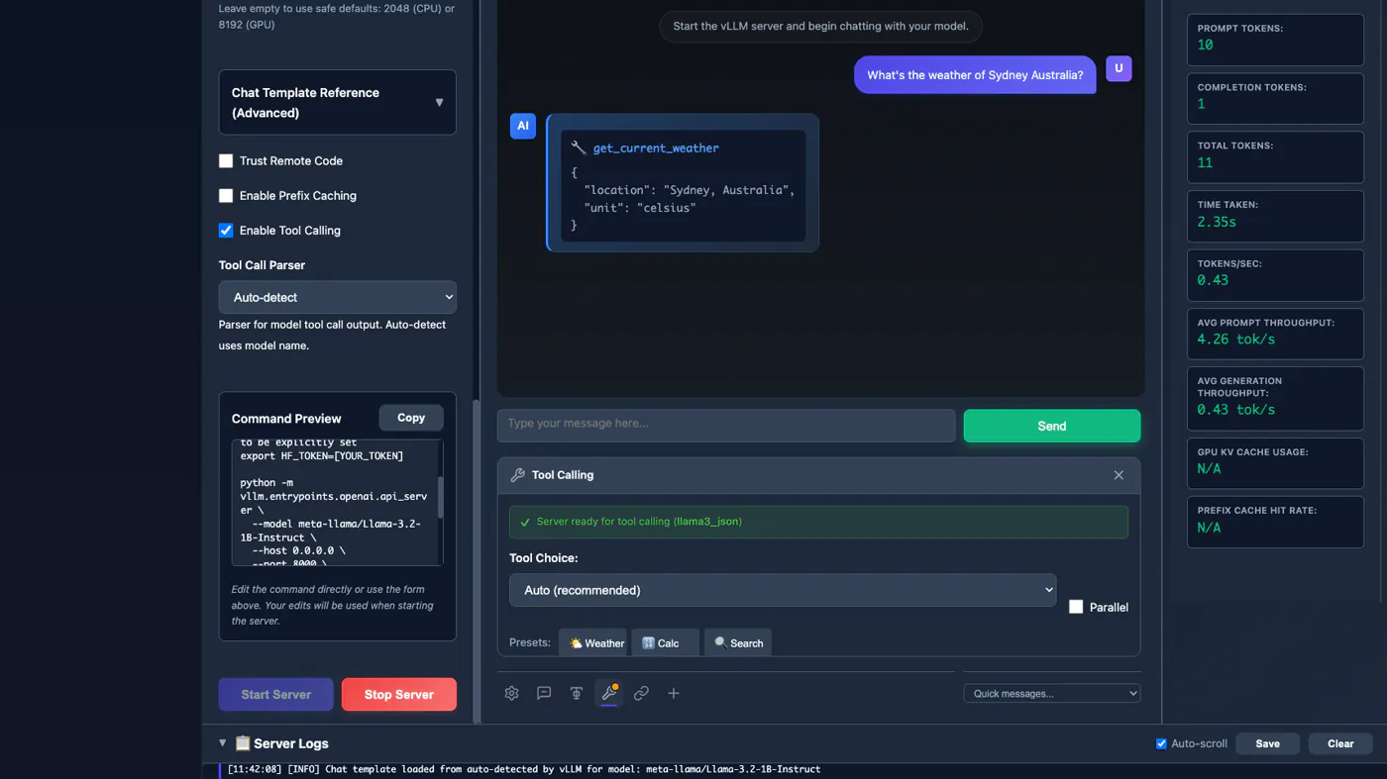Screen dimensions: 1387x779
Task: Tick the Parallel checkbox
Action: pos(1076,607)
